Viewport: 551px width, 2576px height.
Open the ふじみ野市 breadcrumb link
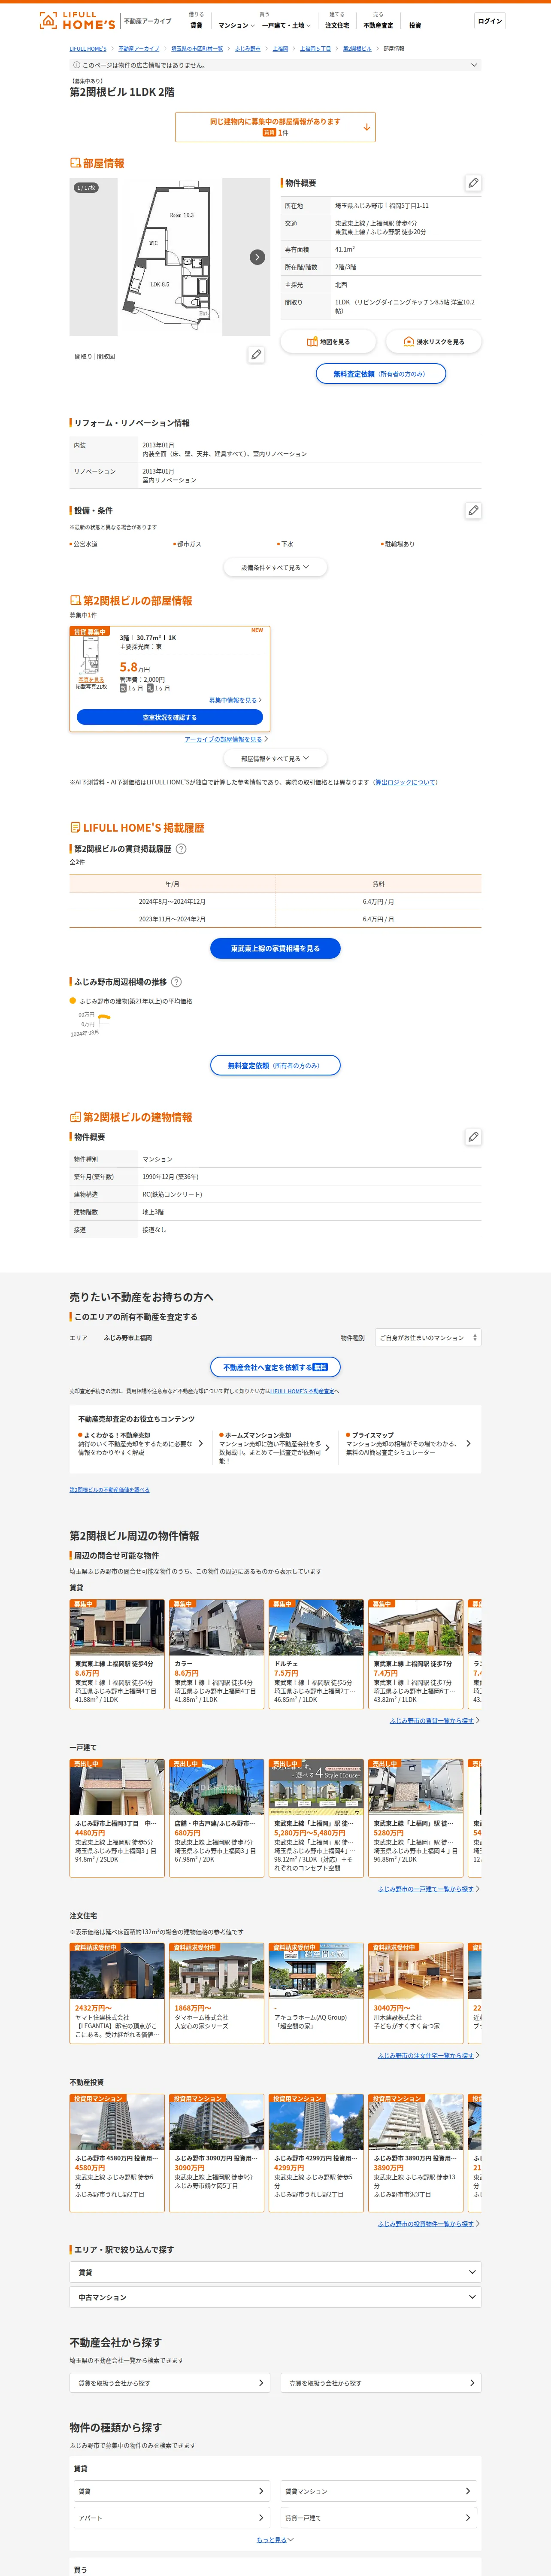(247, 48)
